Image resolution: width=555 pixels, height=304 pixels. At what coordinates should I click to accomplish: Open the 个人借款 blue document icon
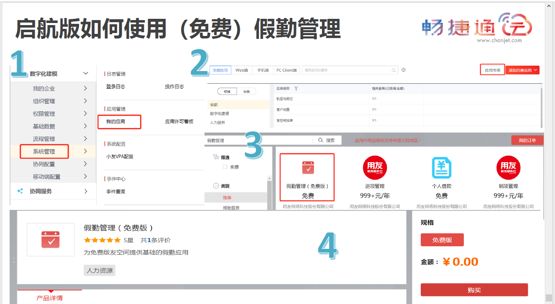pos(442,168)
